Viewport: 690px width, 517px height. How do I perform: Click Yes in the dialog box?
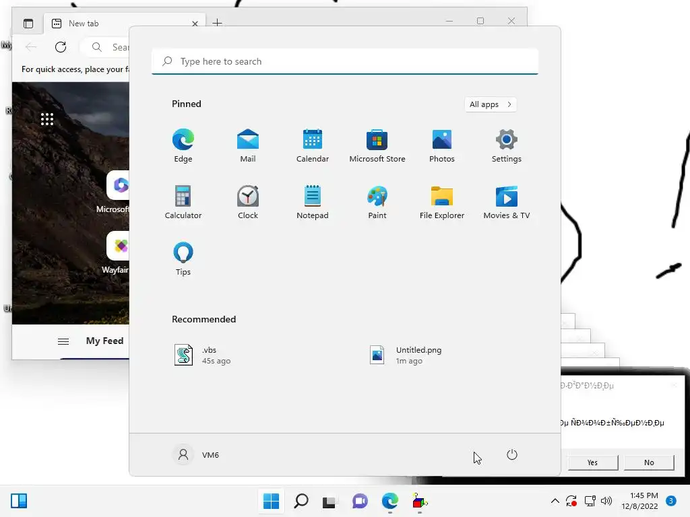pos(593,462)
